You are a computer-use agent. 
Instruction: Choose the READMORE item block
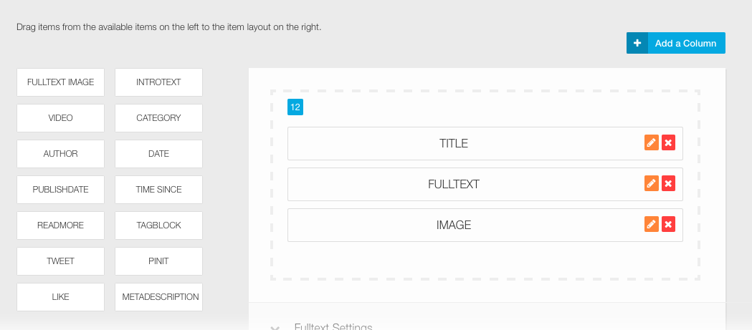click(60, 225)
